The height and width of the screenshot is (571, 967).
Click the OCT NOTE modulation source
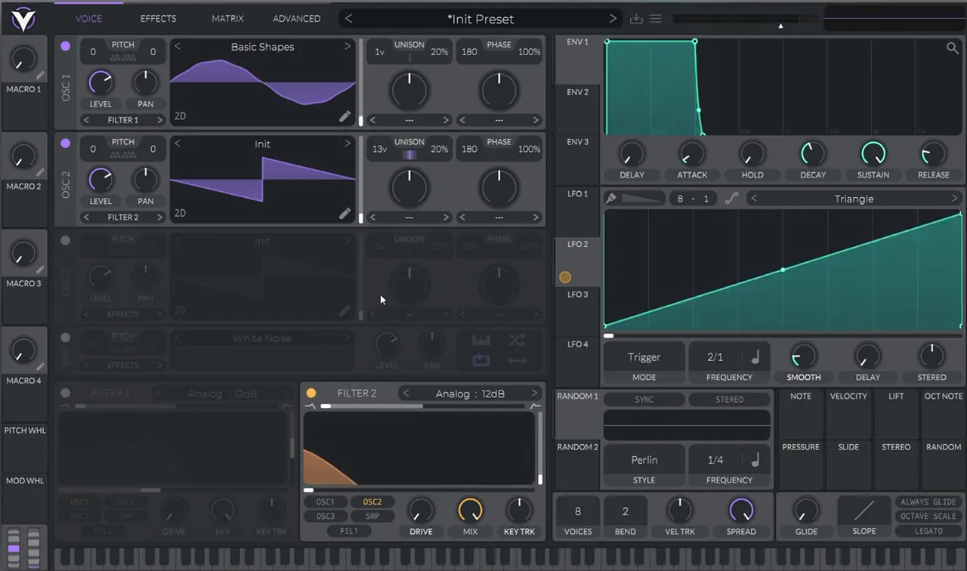[x=944, y=414]
